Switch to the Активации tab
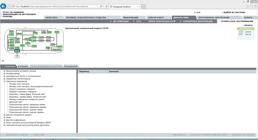The image size is (258, 140). 23,66
